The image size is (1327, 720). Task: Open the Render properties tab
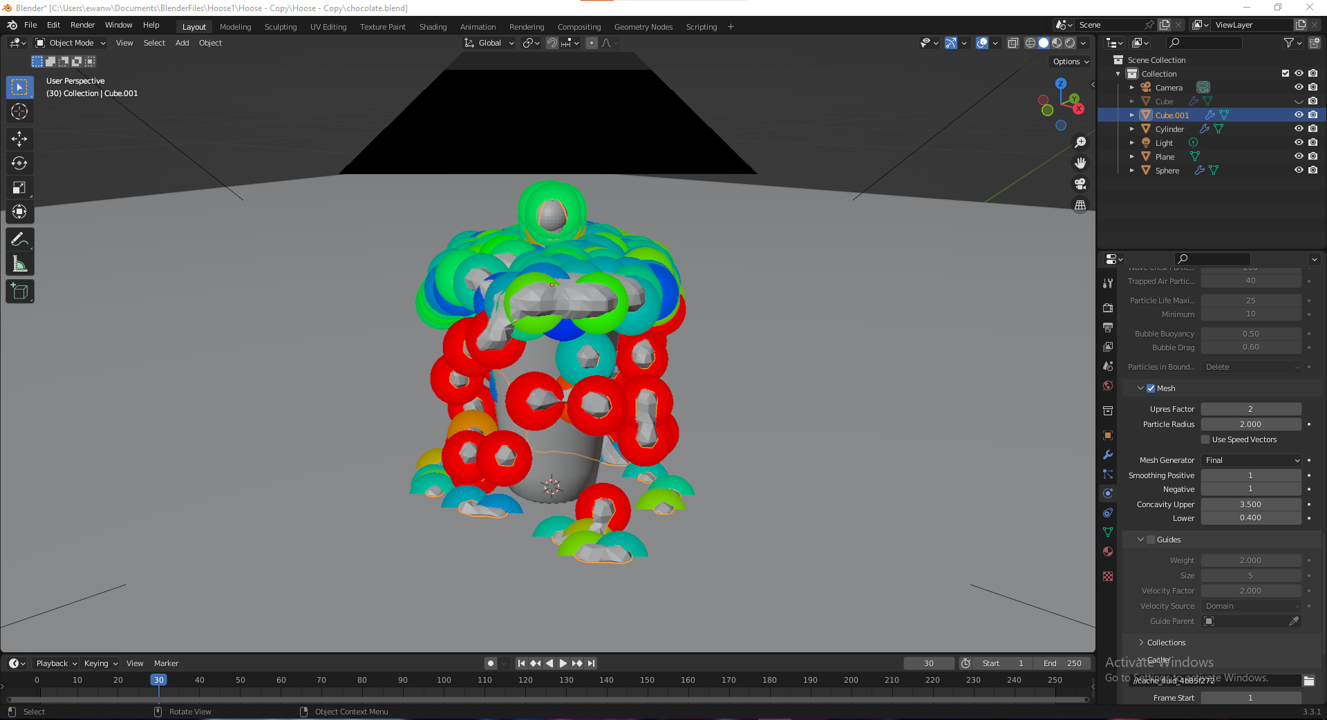1108,307
